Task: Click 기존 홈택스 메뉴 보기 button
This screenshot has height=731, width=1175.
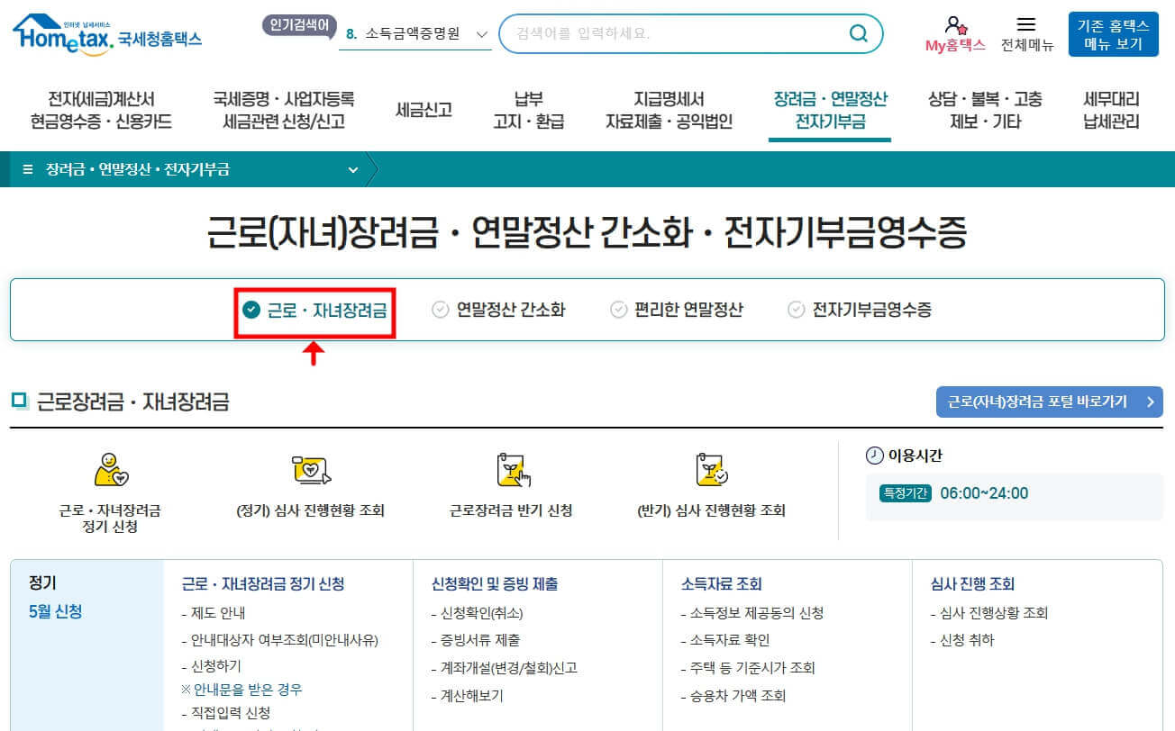Action: coord(1116,35)
